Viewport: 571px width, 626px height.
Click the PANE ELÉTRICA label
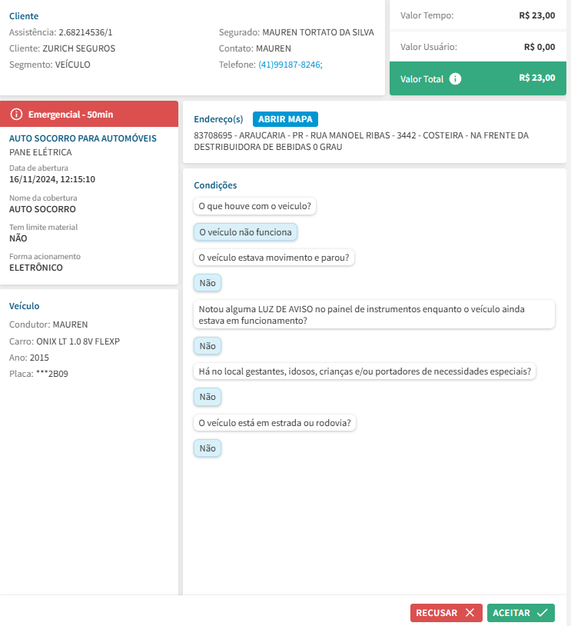click(40, 152)
